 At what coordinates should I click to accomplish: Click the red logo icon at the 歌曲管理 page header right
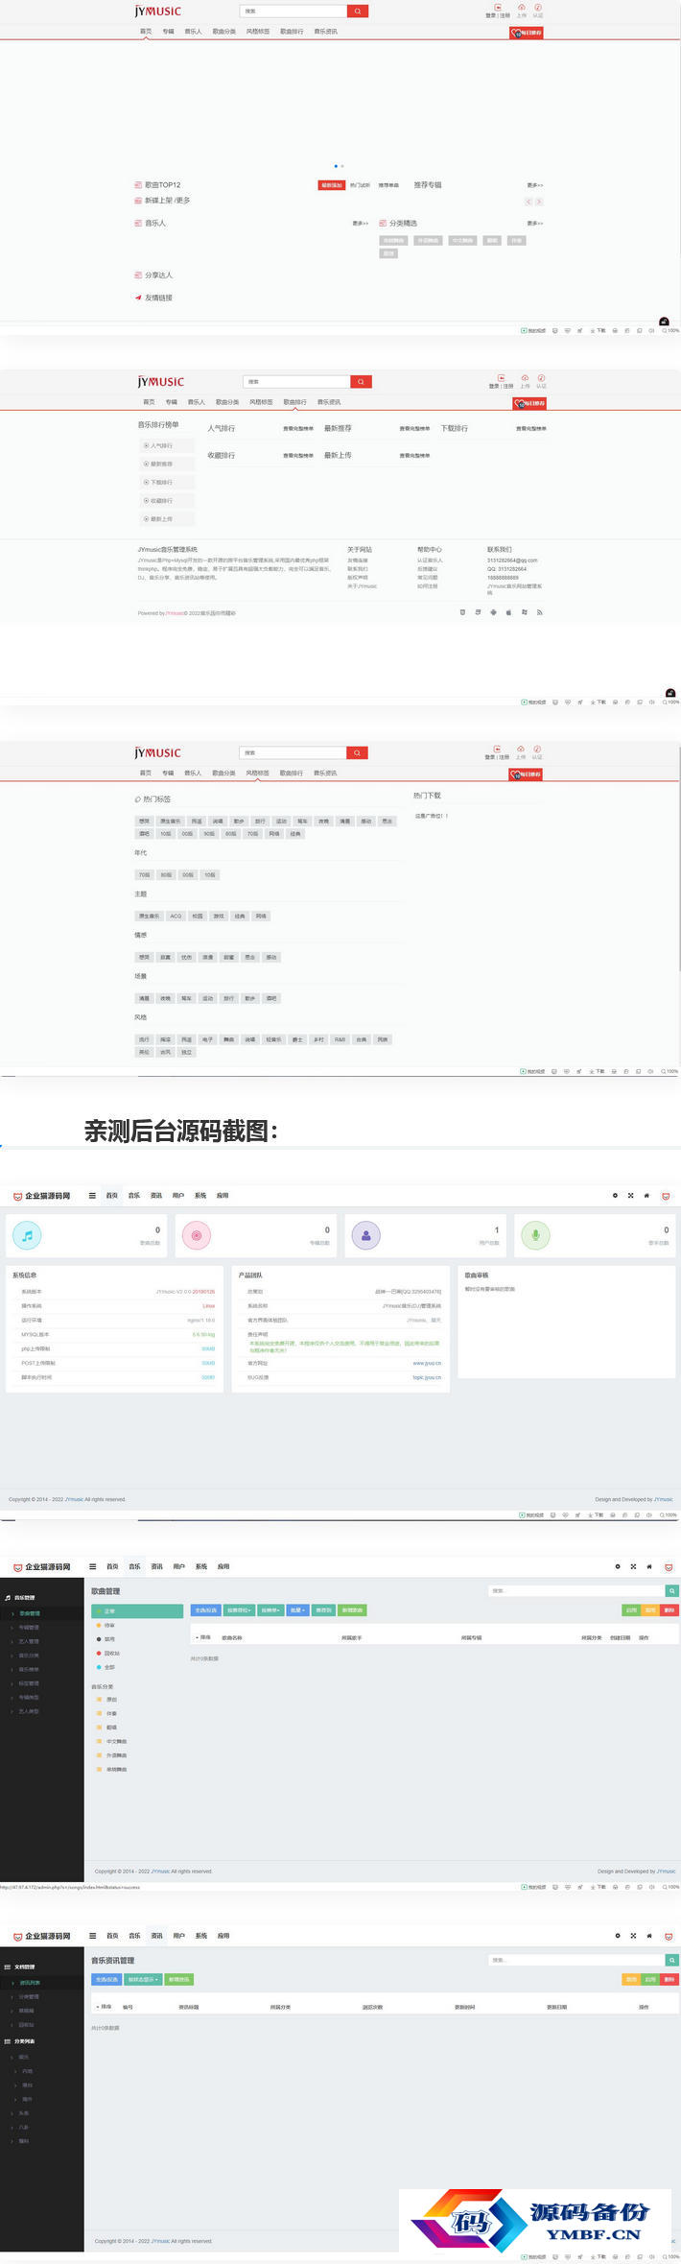tap(669, 1566)
